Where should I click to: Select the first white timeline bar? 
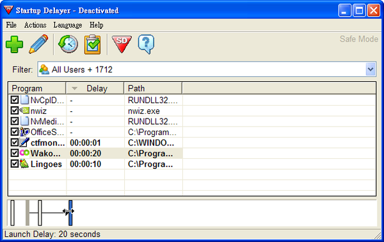13,213
